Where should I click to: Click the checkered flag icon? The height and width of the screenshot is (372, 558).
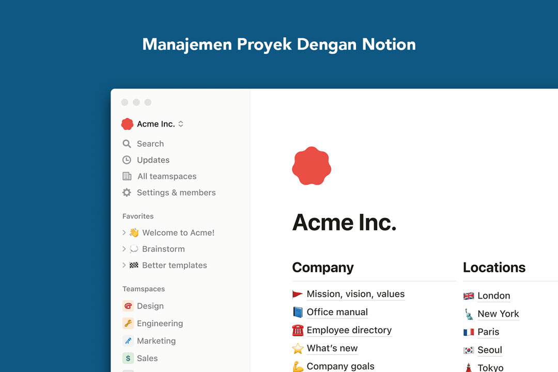(x=134, y=265)
